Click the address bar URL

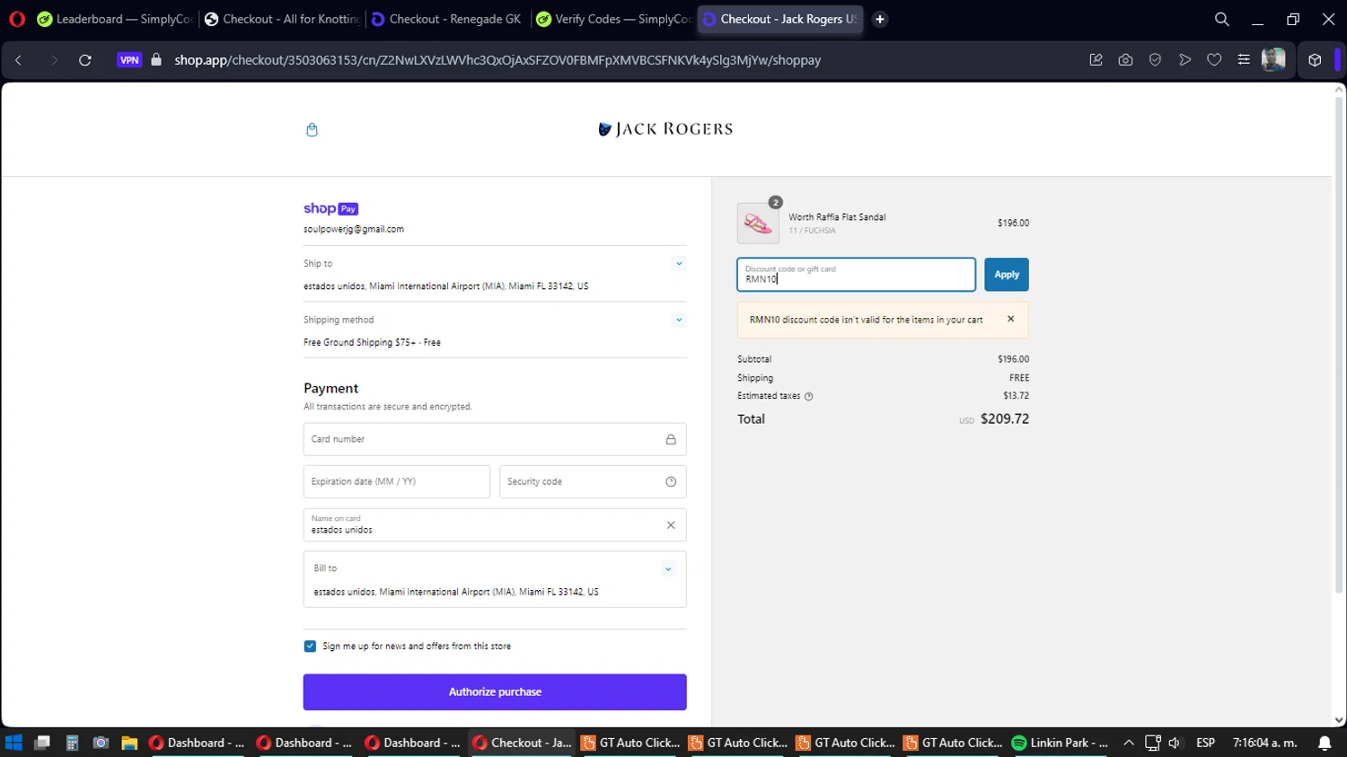[497, 60]
